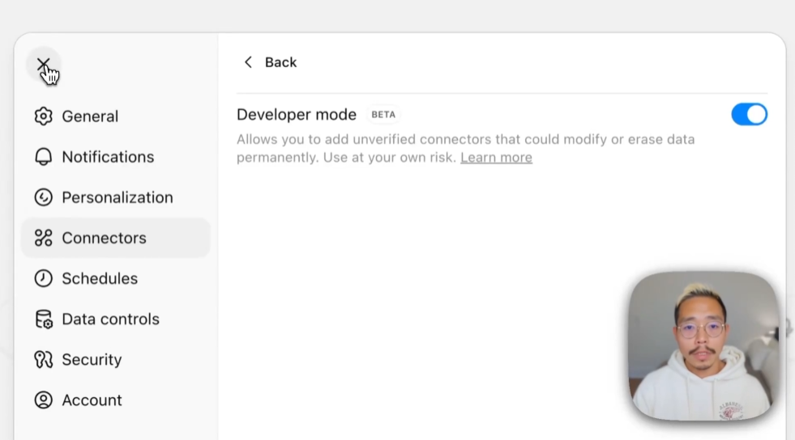The image size is (795, 440).
Task: Click the webcam video thumbnail
Action: click(703, 346)
